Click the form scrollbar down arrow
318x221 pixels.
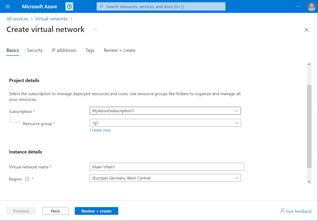(309, 182)
